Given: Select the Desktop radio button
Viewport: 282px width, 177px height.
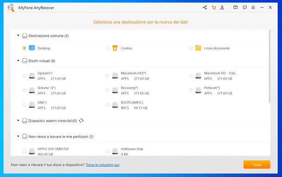Looking at the screenshot, I should (x=25, y=48).
